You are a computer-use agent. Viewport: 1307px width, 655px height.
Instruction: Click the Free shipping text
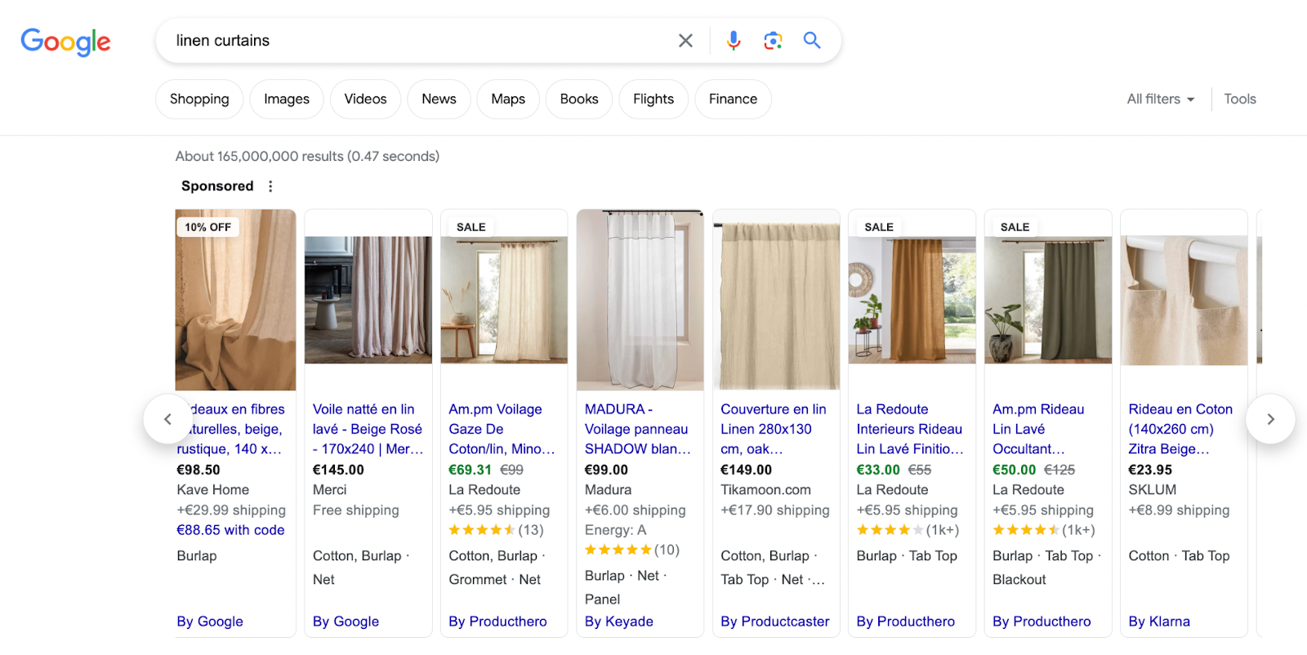tap(356, 510)
